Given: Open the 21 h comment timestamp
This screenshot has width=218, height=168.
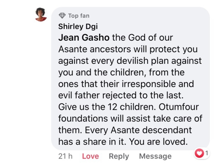Looking at the screenshot, I should tap(65, 156).
